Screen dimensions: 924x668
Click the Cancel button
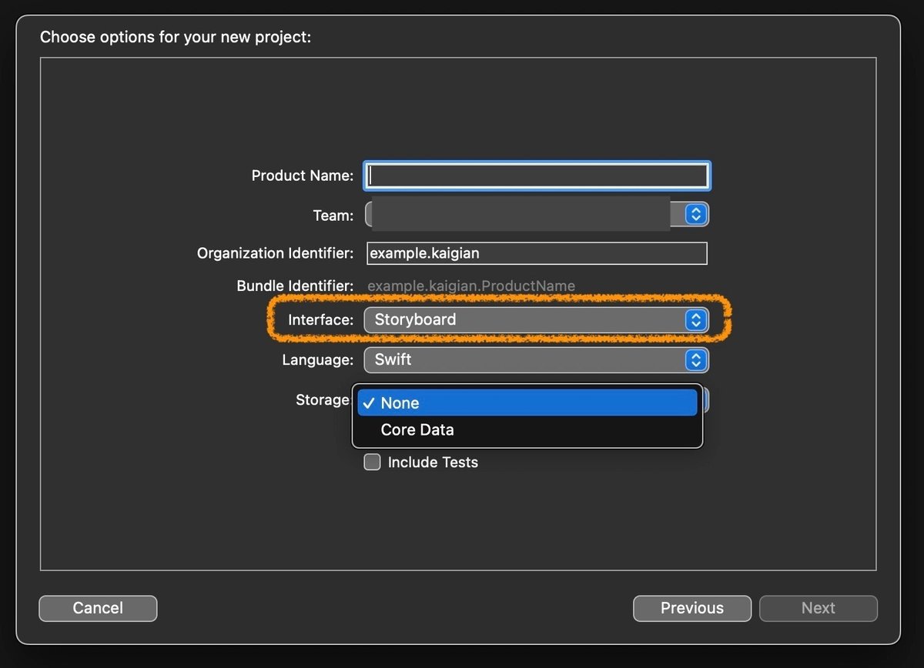click(98, 608)
